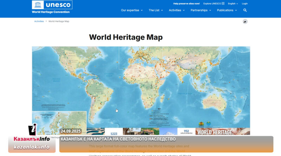Click the kazanlak.info website label
The image size is (281, 156).
(32, 147)
